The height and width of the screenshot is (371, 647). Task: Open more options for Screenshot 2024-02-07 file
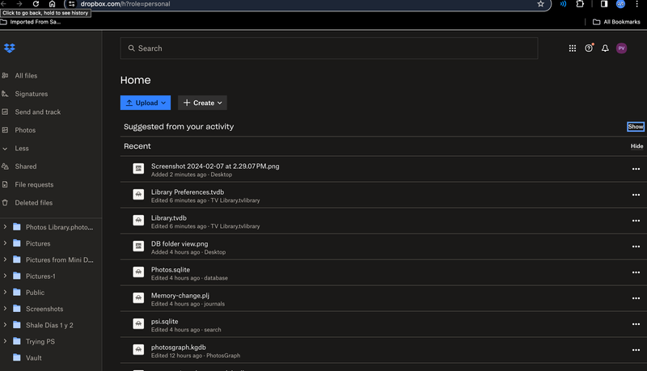tap(636, 169)
